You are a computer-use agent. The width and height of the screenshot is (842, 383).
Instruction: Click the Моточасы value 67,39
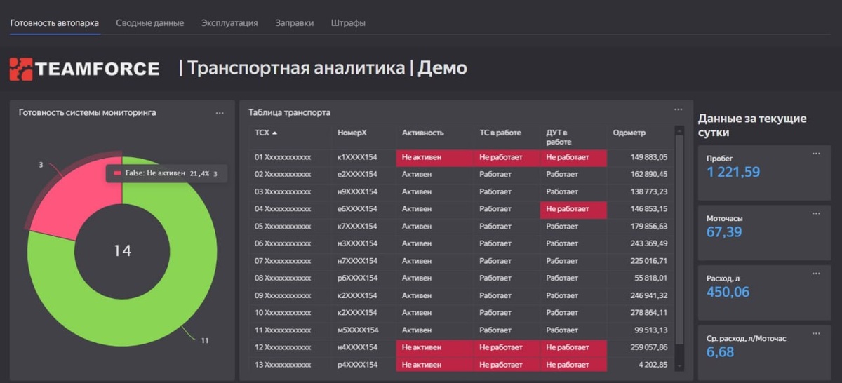pos(724,232)
